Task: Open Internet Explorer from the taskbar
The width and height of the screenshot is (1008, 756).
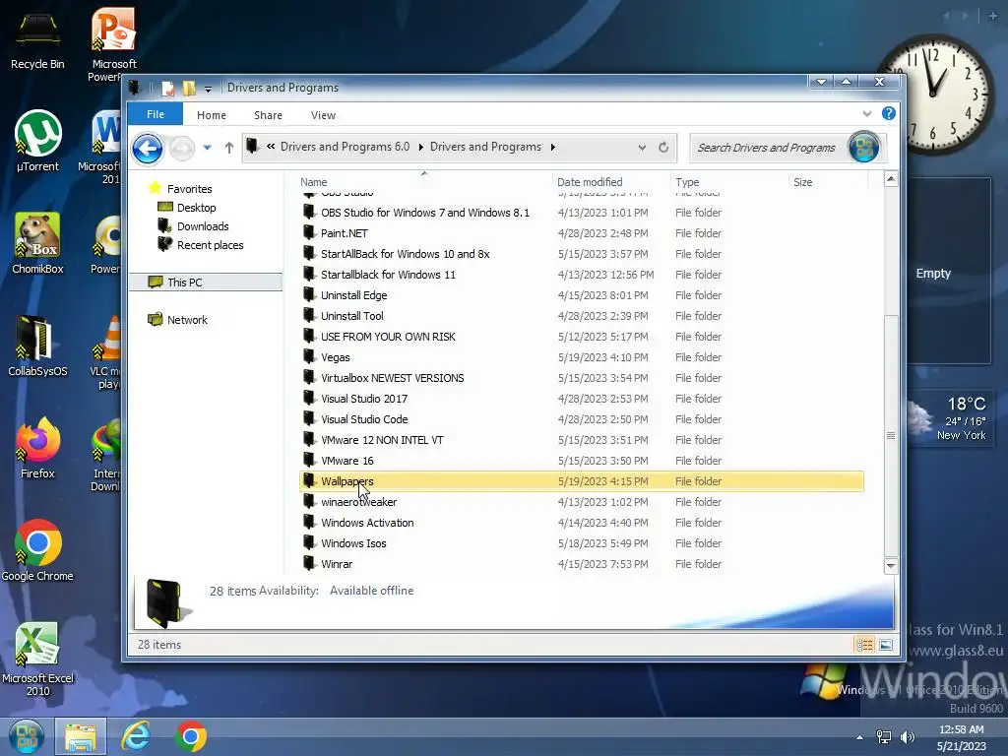Action: click(x=136, y=736)
